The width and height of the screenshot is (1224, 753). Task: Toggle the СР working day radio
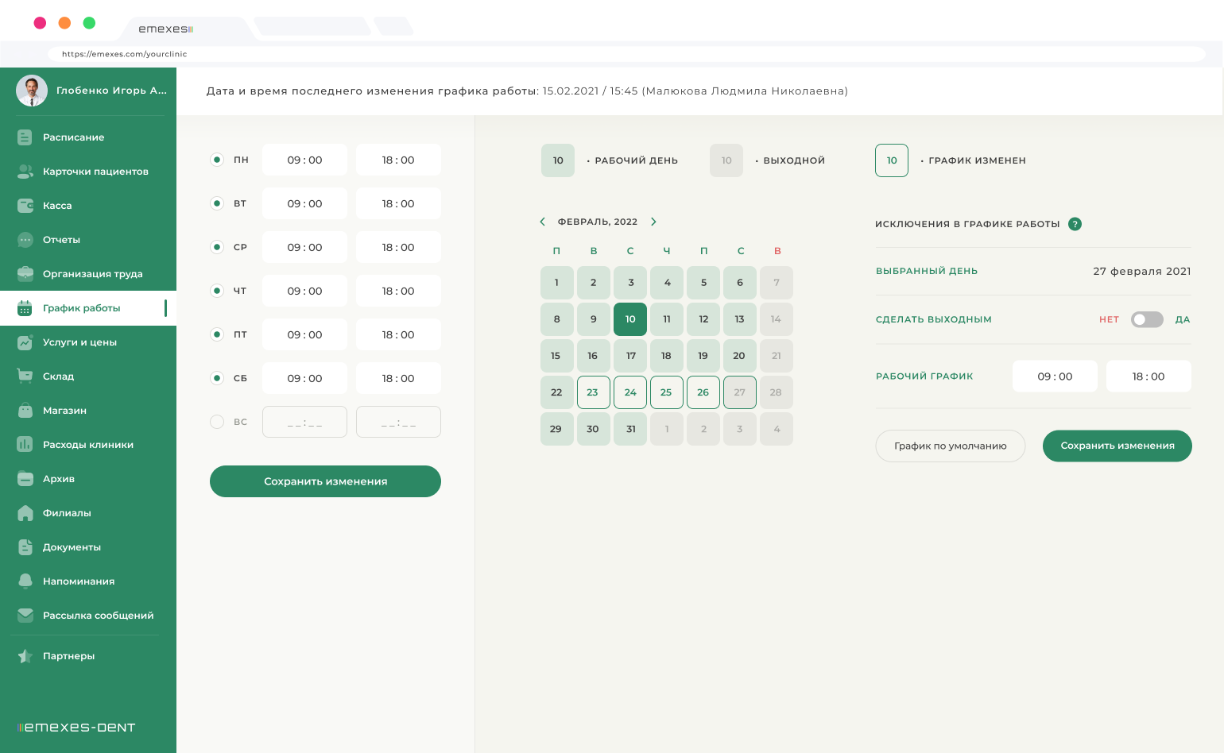(217, 247)
